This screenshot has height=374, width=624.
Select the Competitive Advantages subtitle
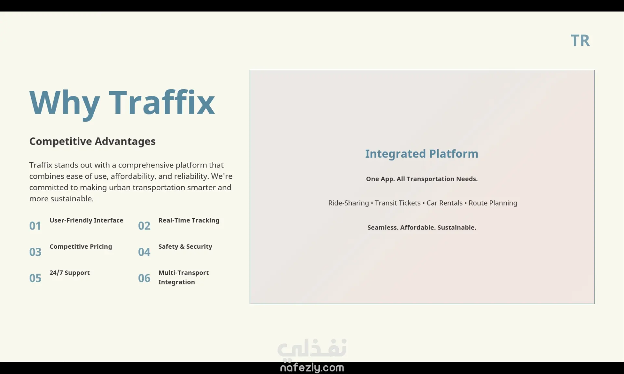pos(92,141)
